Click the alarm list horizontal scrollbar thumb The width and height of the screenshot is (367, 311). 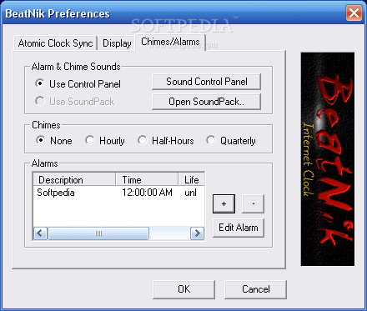point(98,233)
